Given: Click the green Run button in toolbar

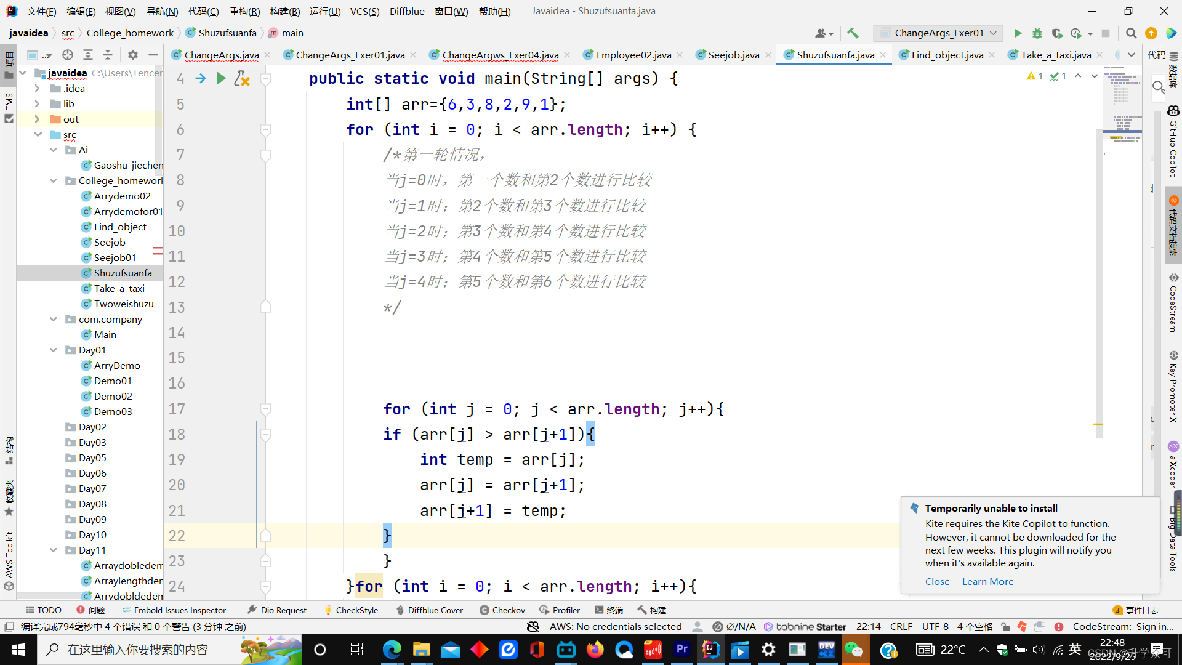Looking at the screenshot, I should pos(1018,33).
